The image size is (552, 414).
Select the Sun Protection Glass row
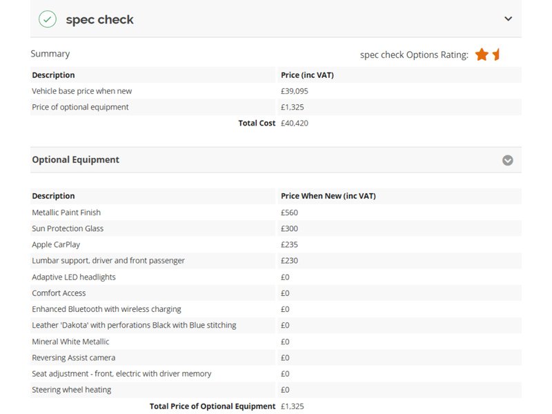click(x=68, y=228)
